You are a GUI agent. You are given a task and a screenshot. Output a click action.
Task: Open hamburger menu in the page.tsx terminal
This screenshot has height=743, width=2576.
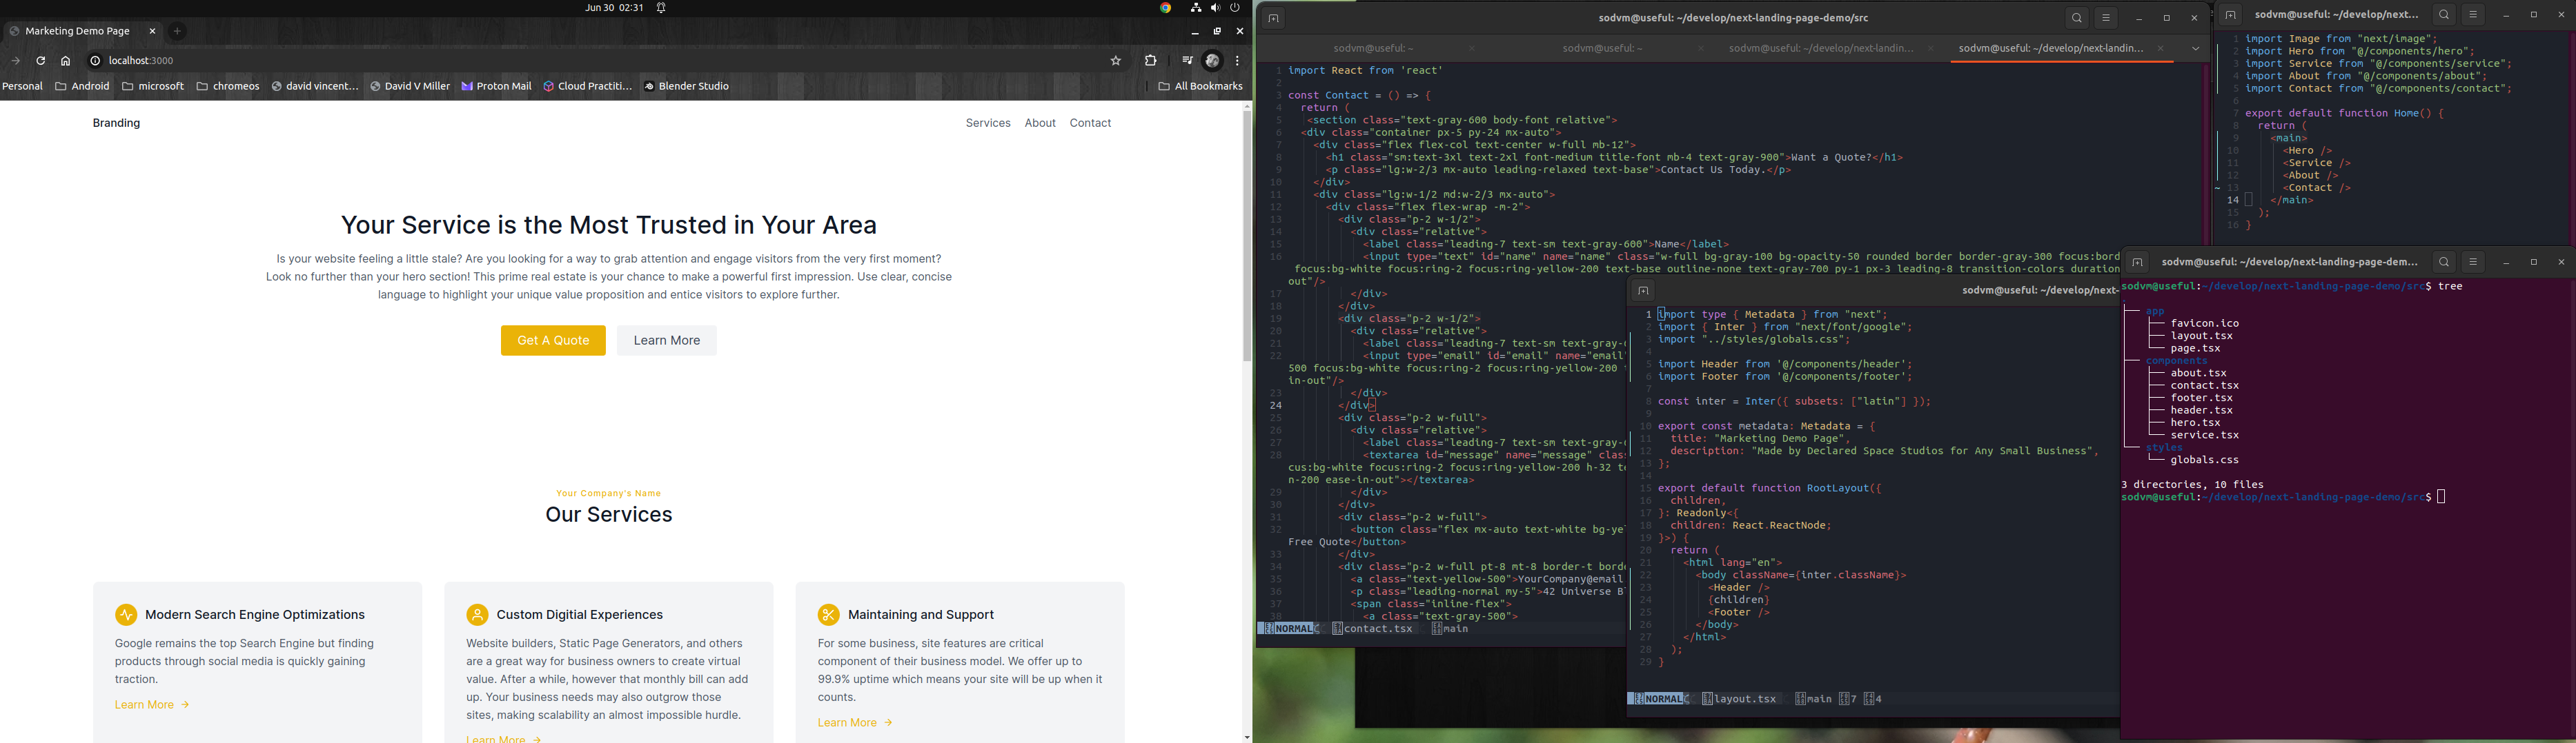2473,16
